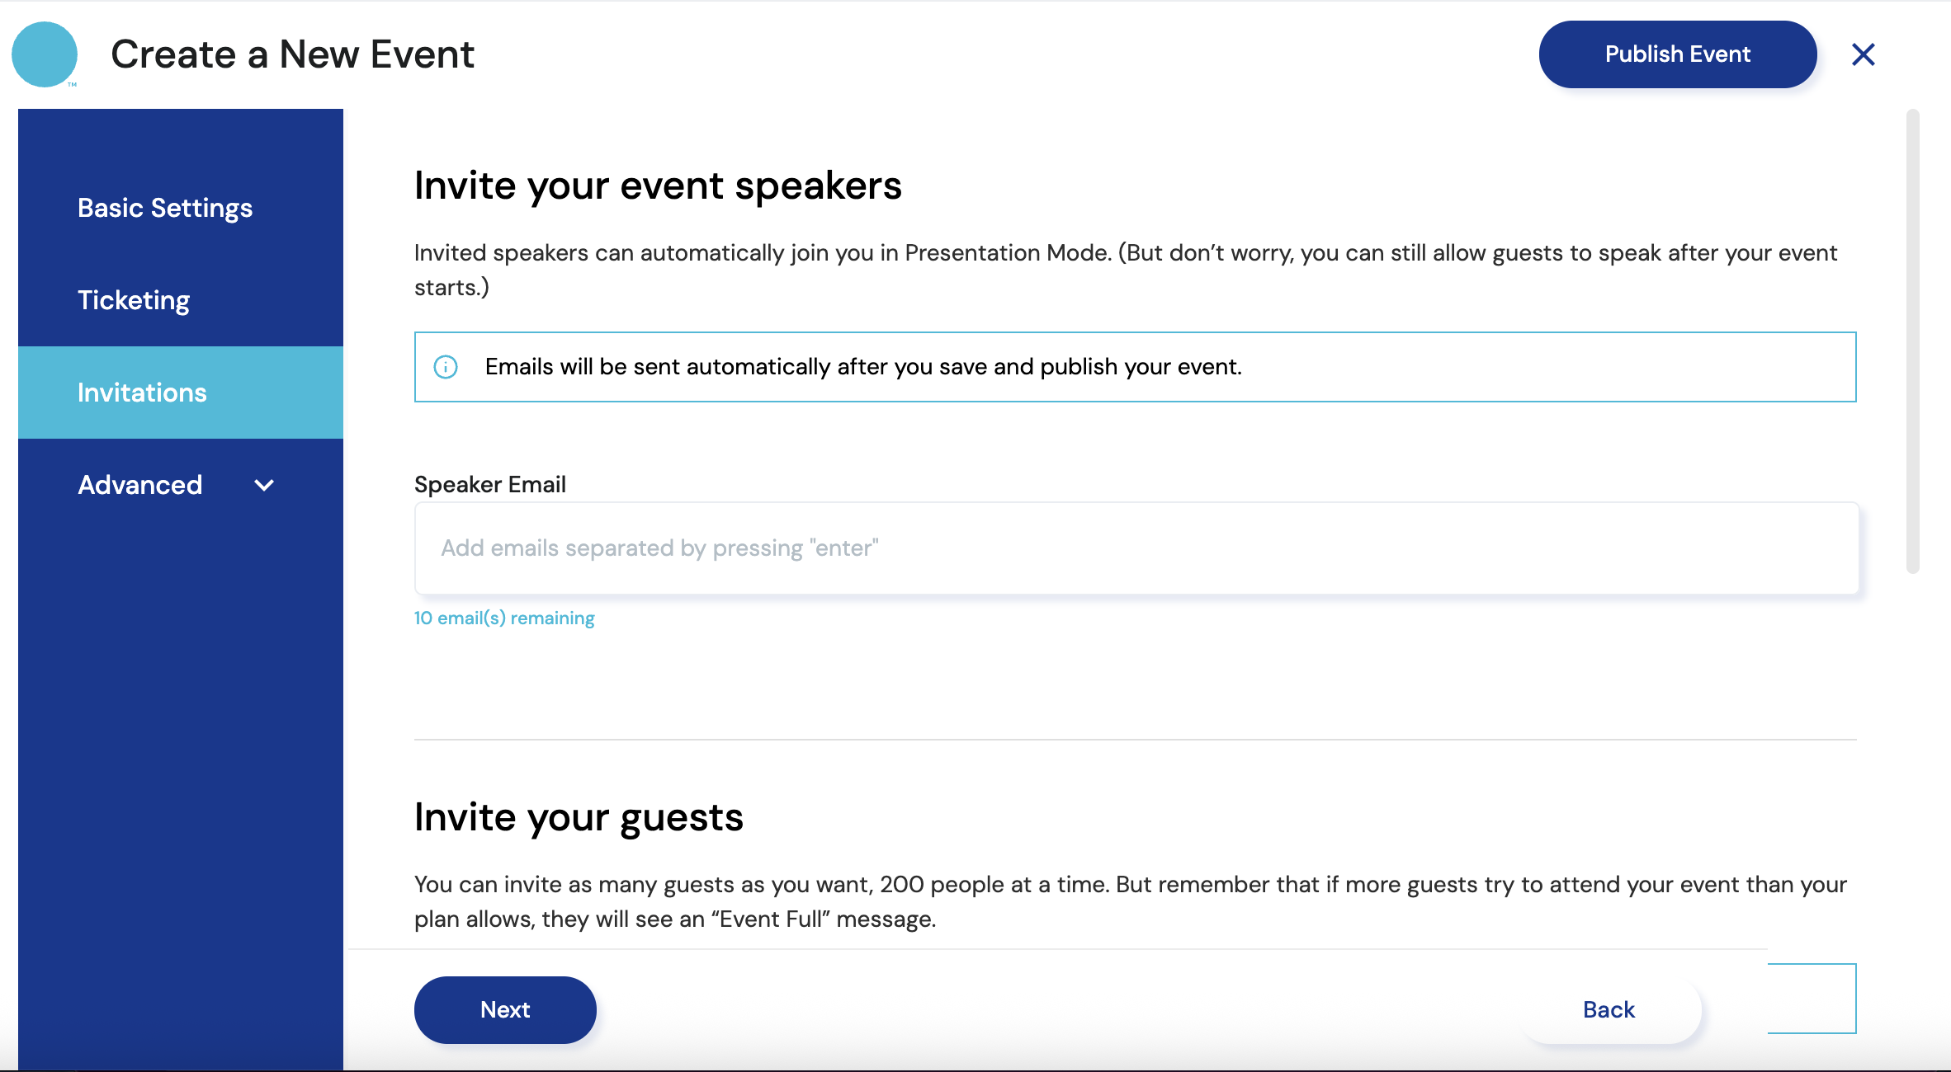Click the 10 email(s) remaining text
Screen dimensions: 1951x1072
[x=504, y=618]
